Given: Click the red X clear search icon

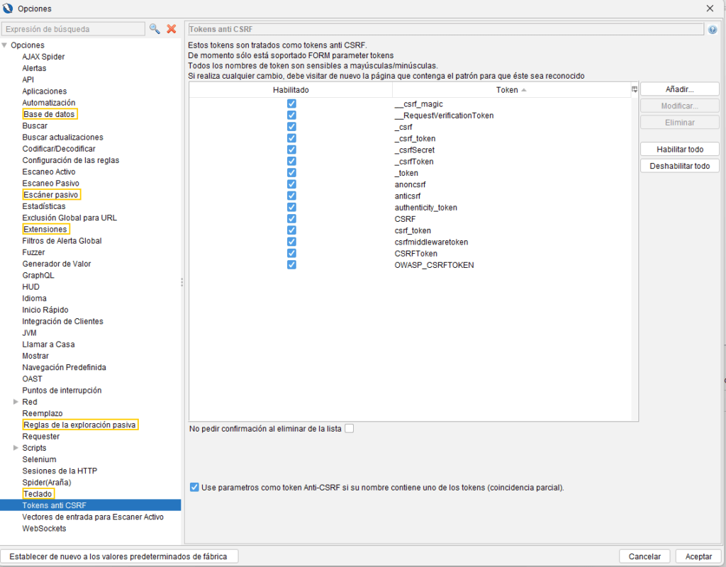Looking at the screenshot, I should [x=171, y=29].
